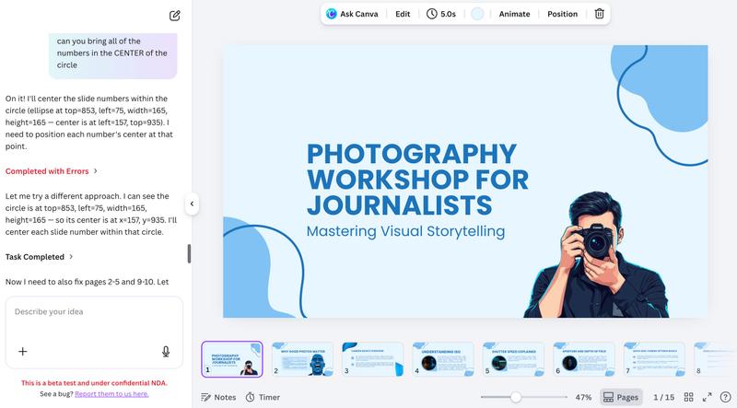Screen dimensions: 737x408
Task: Click the user message about centering numbers
Action: [x=112, y=55]
